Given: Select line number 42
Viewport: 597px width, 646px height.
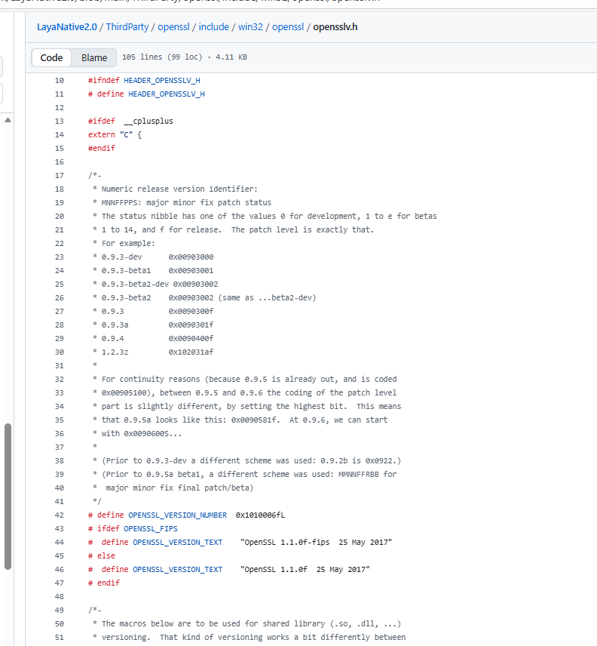Looking at the screenshot, I should [60, 515].
